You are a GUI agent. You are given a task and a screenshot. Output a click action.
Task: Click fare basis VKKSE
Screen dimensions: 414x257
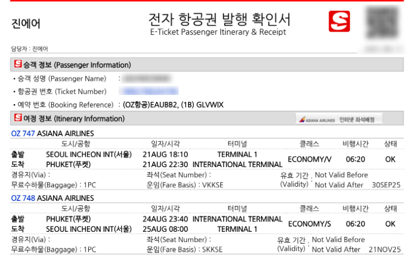[213, 185]
